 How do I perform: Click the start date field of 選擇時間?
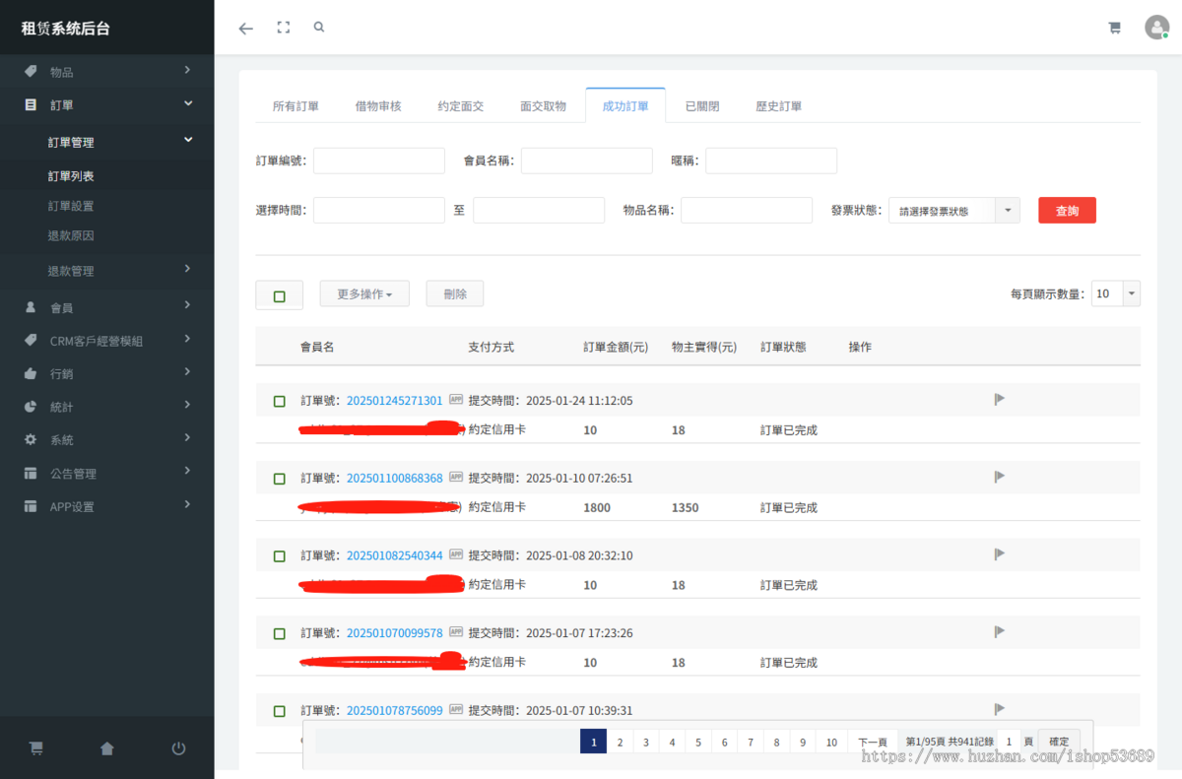pos(379,211)
